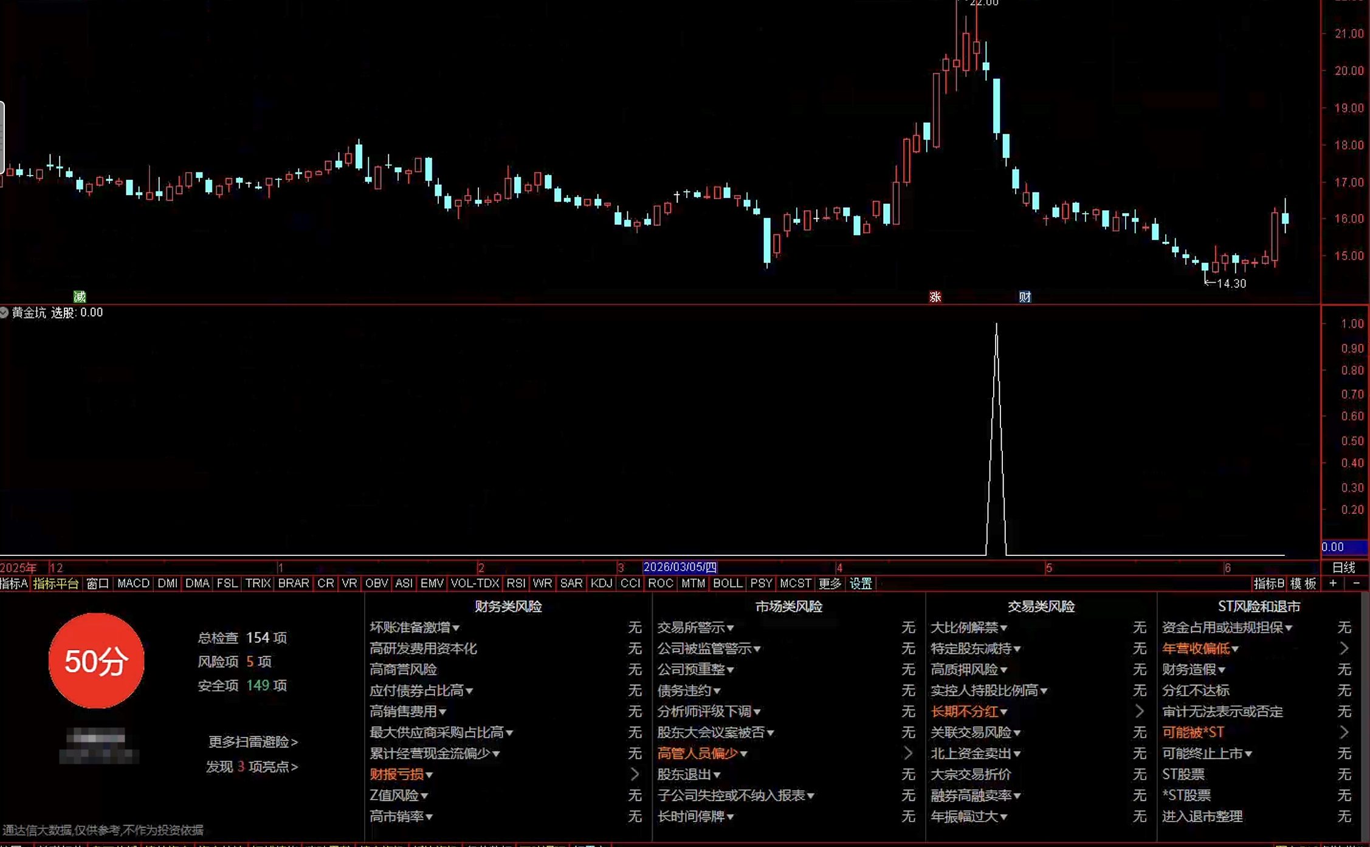Click the minus zoom button on indicator bar

tap(1356, 583)
